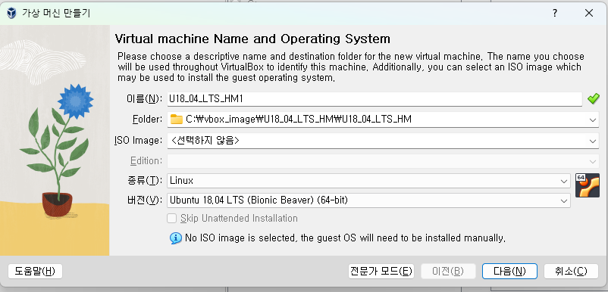Open the Ubuntu 18.04 LTS version dropdown

tap(564, 200)
